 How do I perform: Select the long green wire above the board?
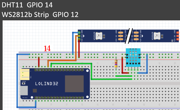72,63
